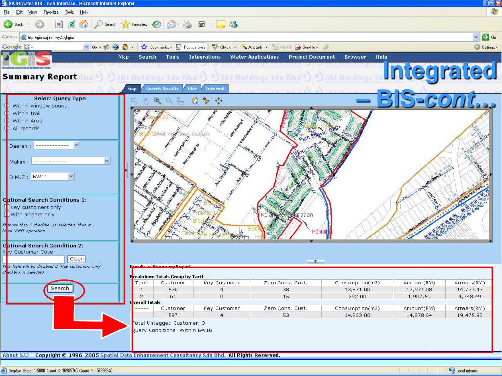This screenshot has height=376, width=502.
Task: Open the Messenger people icon
Action: [x=233, y=24]
